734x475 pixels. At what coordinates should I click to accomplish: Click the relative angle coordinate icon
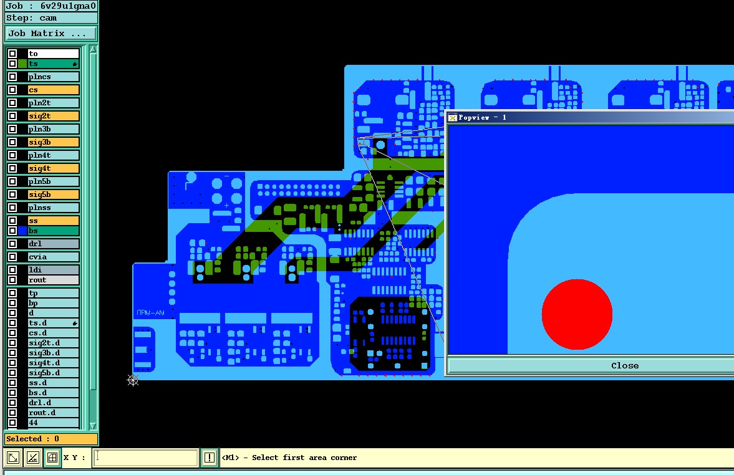[x=33, y=458]
